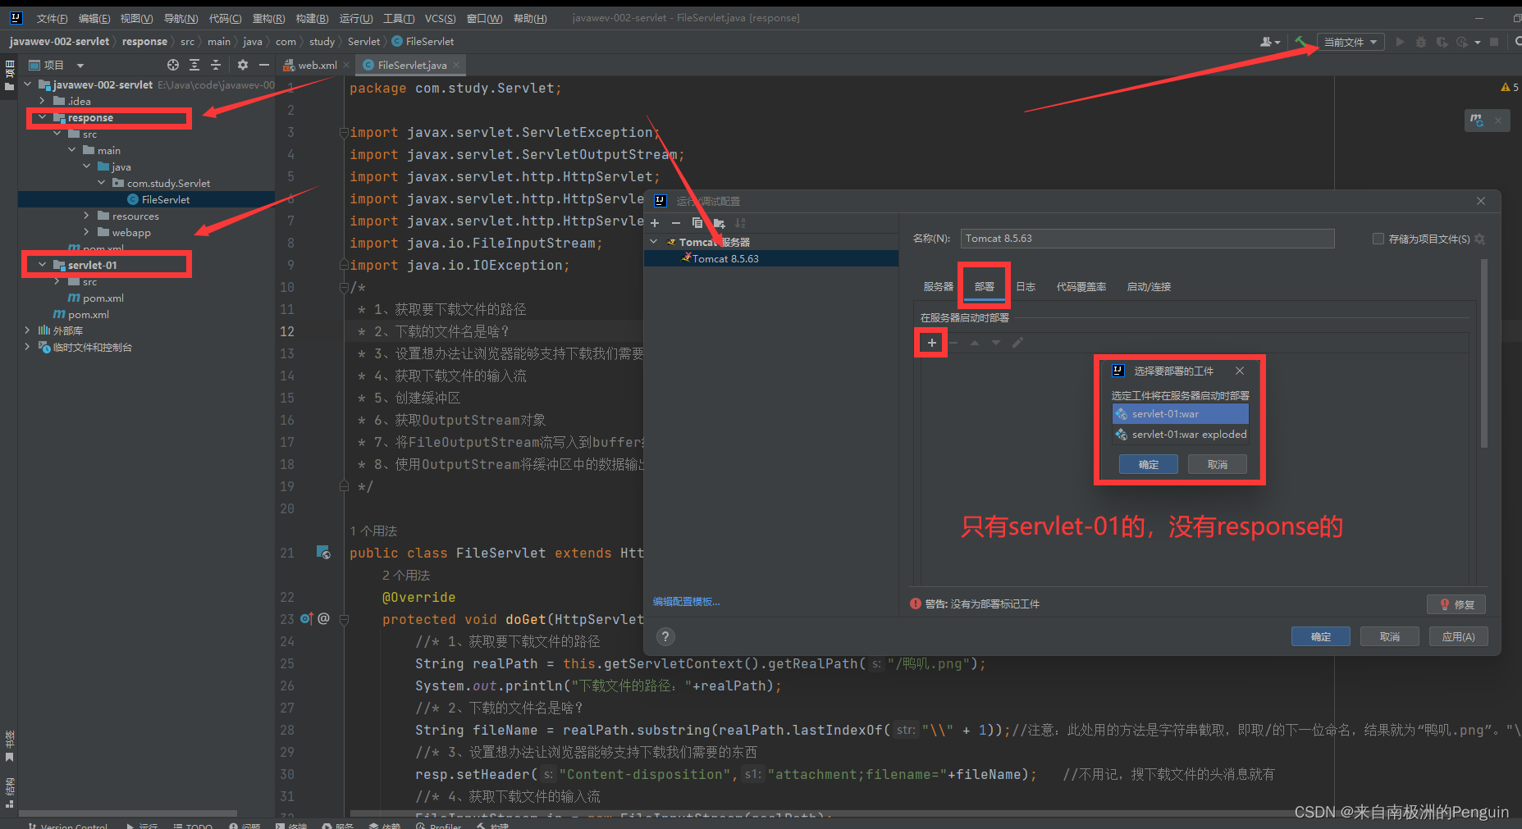Select servlet-01:war exploded artifact
This screenshot has width=1522, height=829.
click(1181, 435)
